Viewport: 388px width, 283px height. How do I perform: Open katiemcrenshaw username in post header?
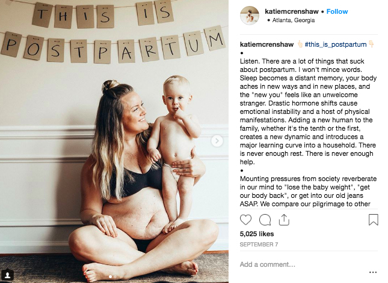point(292,11)
